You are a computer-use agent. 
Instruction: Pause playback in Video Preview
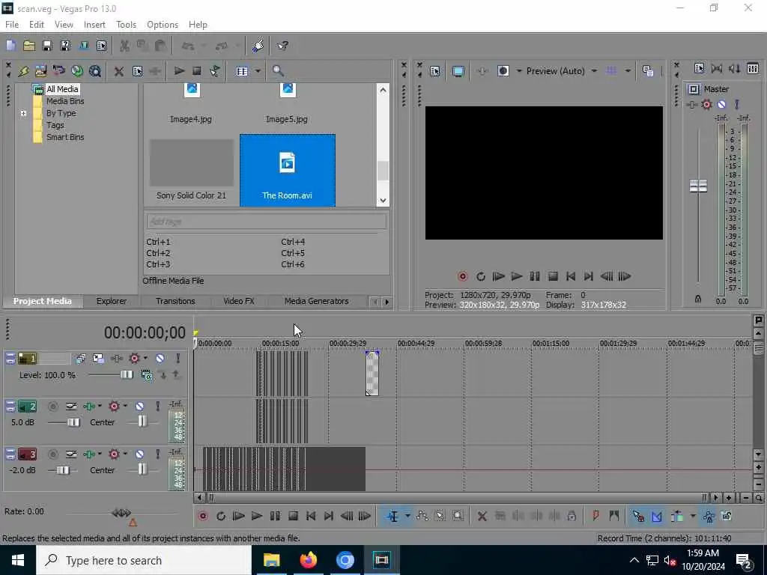[535, 277]
